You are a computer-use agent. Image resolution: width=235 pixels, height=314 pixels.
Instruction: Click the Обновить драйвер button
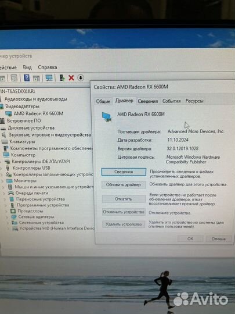click(123, 185)
